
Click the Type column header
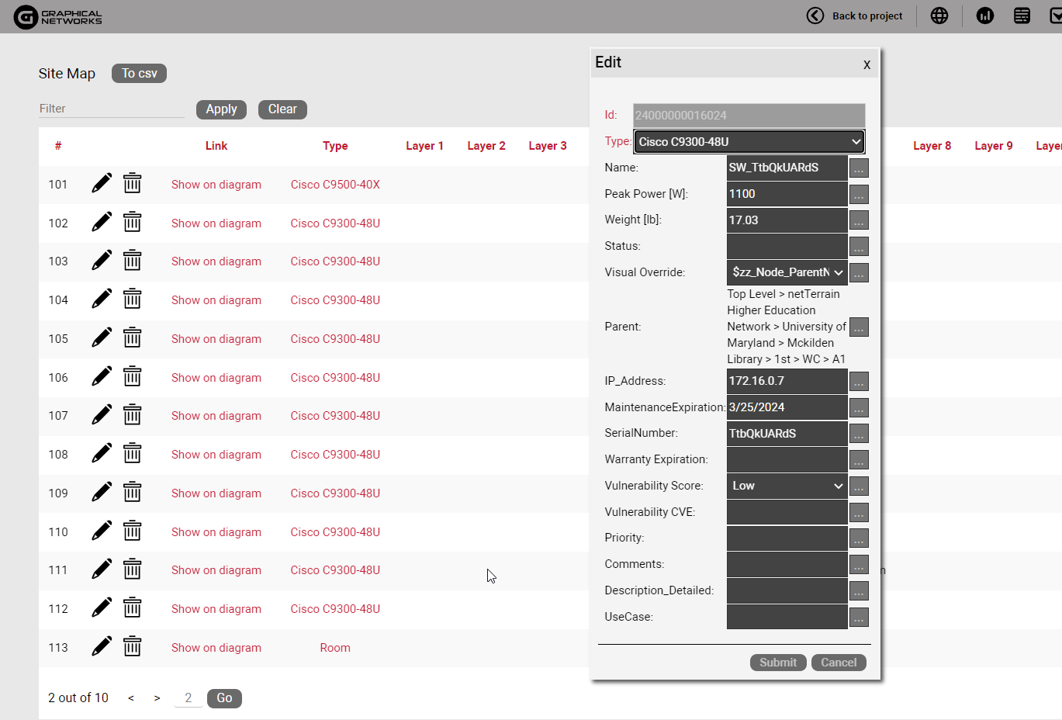tap(335, 146)
